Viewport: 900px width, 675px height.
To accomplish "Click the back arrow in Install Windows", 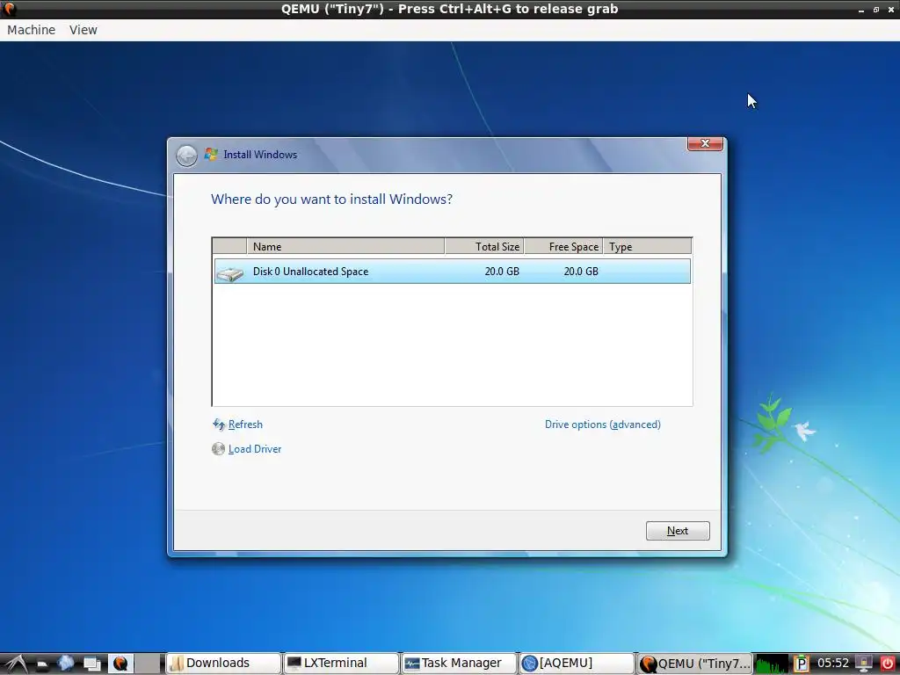I will 186,156.
